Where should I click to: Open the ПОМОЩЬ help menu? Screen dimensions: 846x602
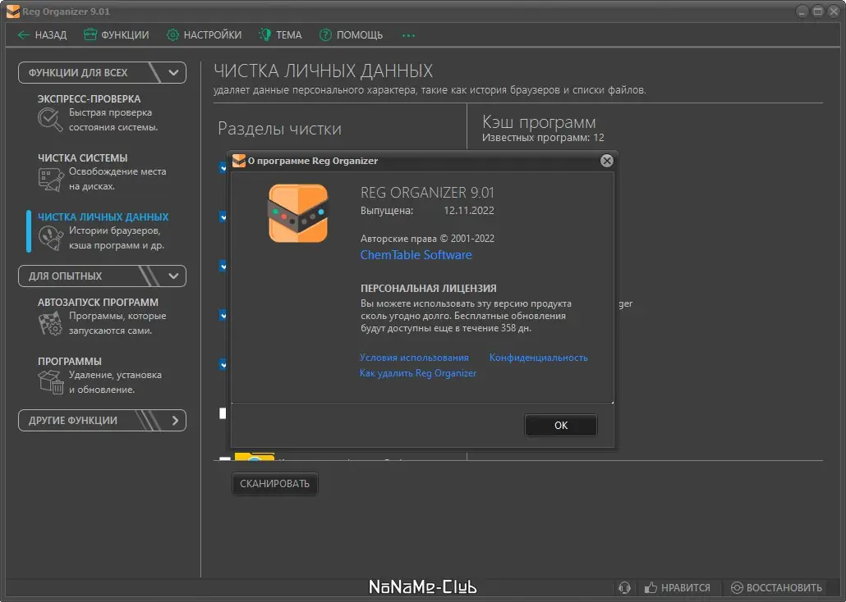[x=351, y=35]
